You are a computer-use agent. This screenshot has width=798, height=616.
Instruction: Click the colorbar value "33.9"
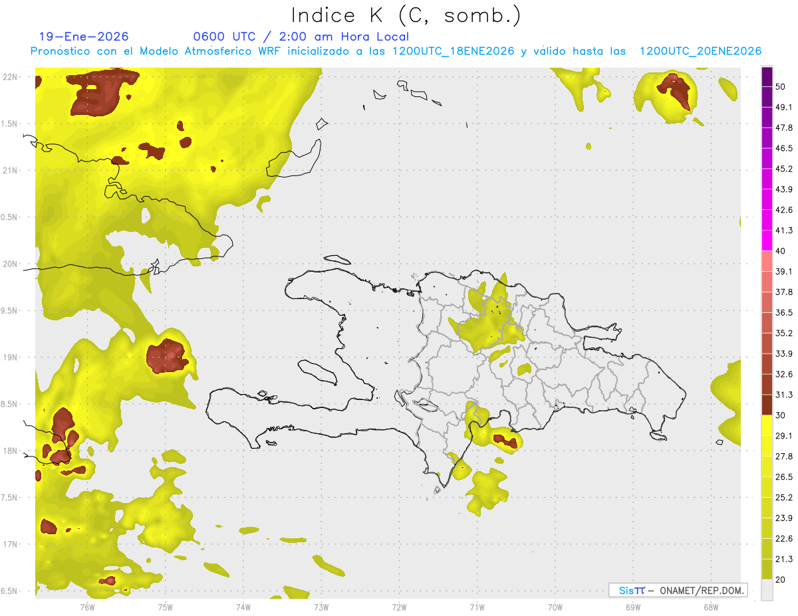coord(785,354)
